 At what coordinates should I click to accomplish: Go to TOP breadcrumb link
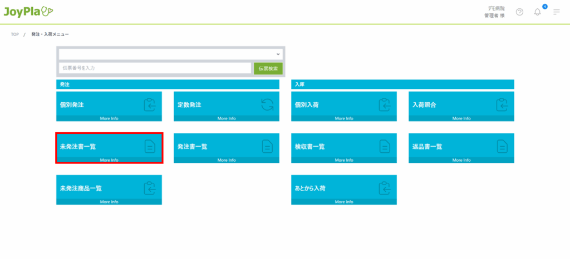14,34
